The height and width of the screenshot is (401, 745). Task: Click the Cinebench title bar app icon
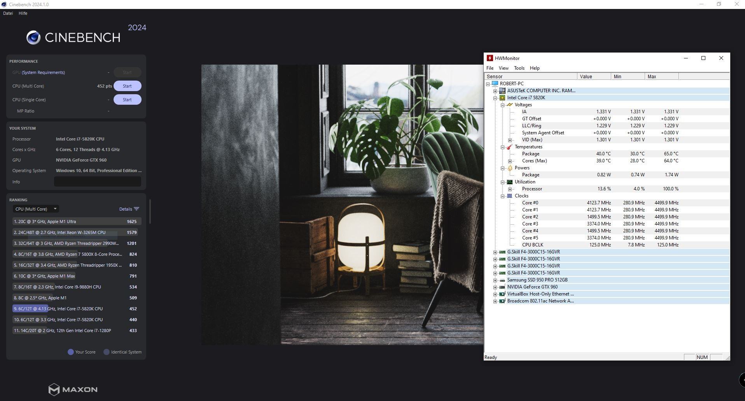click(x=4, y=4)
